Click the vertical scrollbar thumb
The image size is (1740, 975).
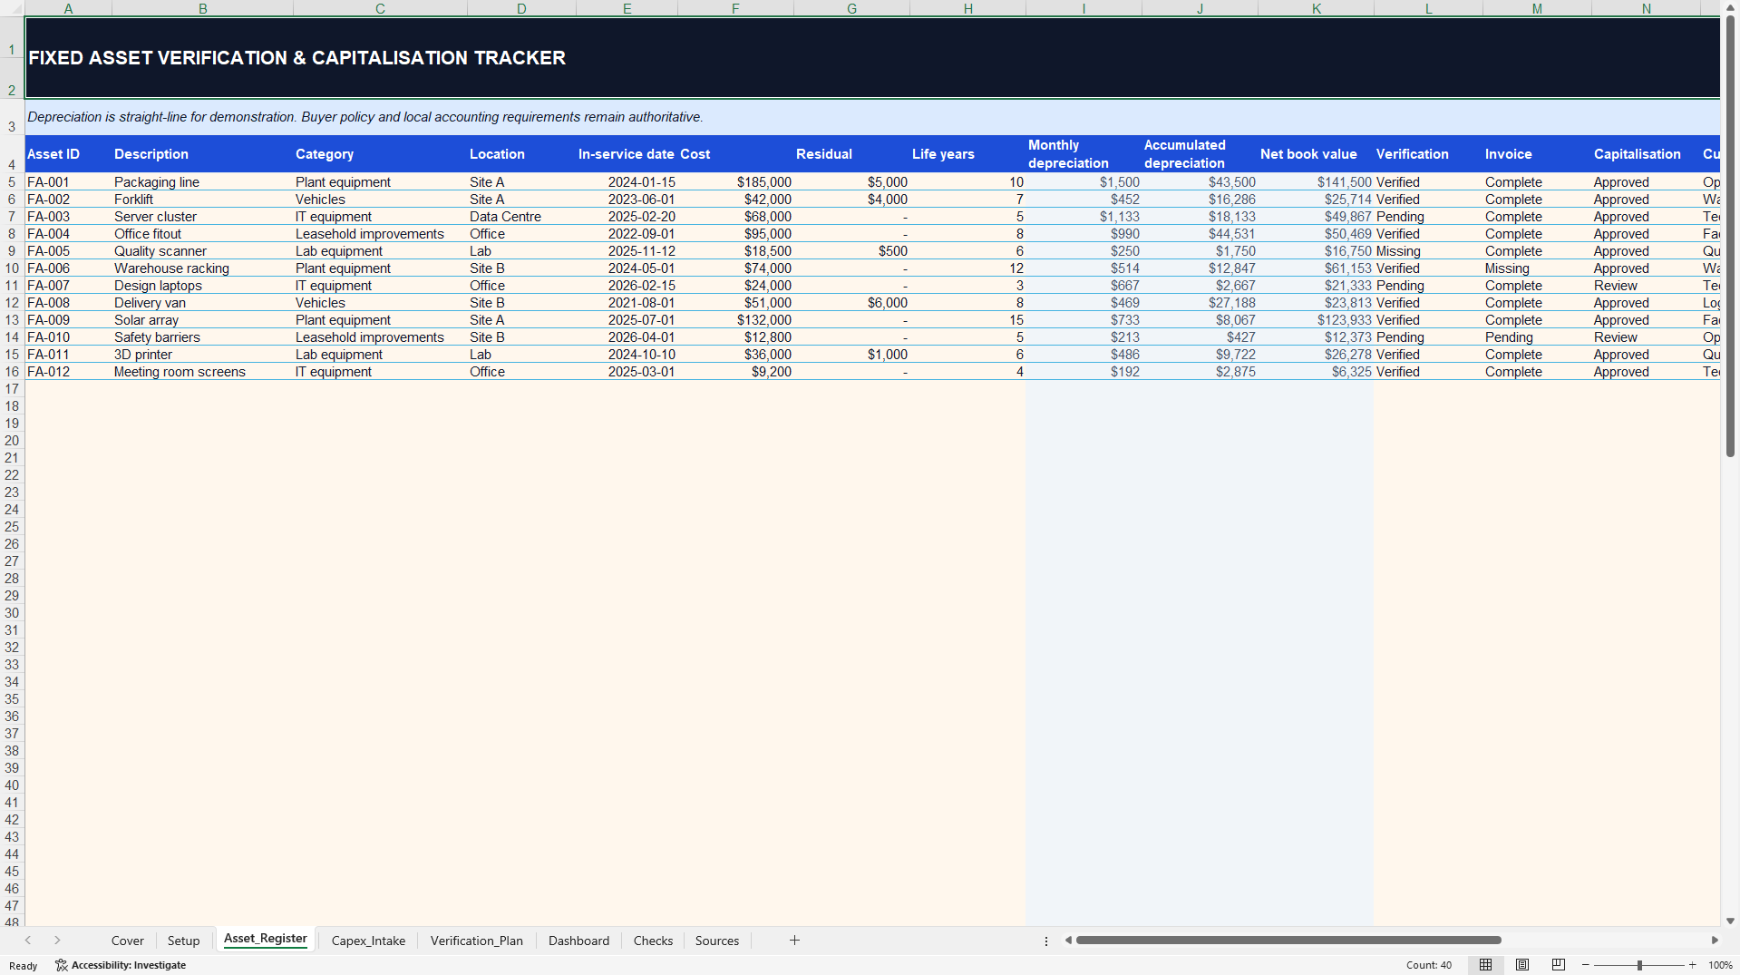[x=1731, y=236]
